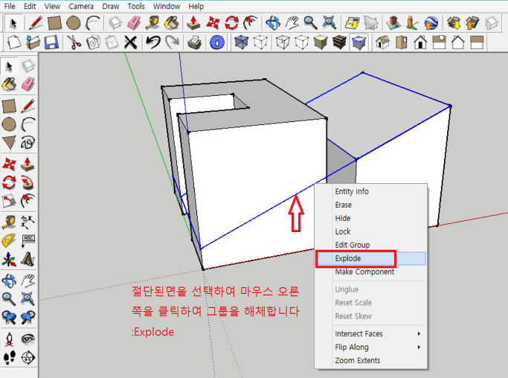Select Freehand tool in left toolbar
The image size is (508, 378).
(x=28, y=142)
